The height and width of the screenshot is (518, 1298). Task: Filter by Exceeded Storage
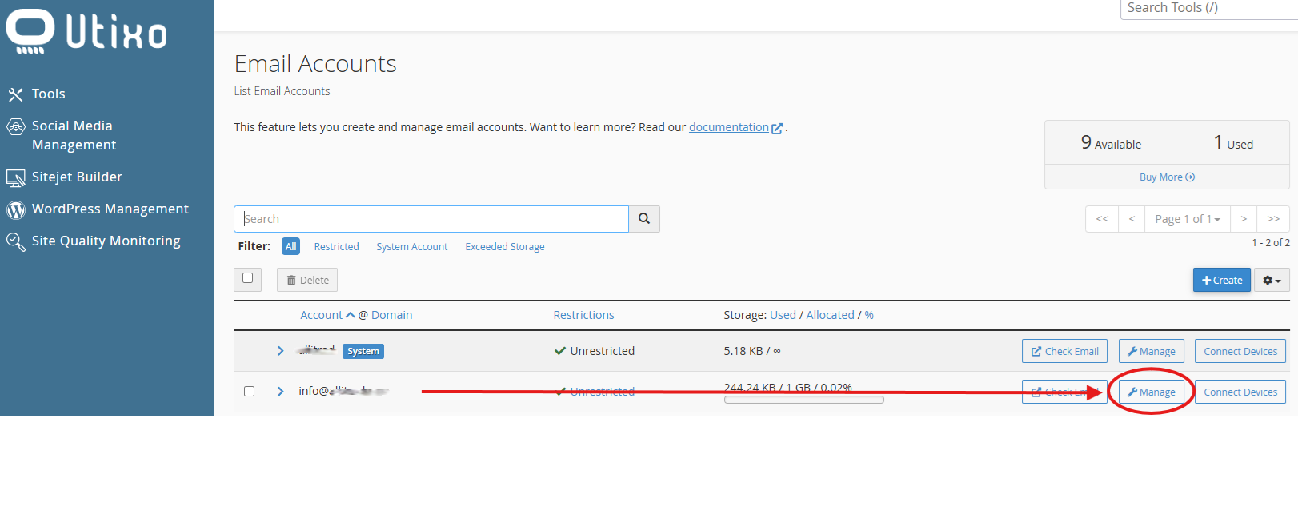point(504,247)
